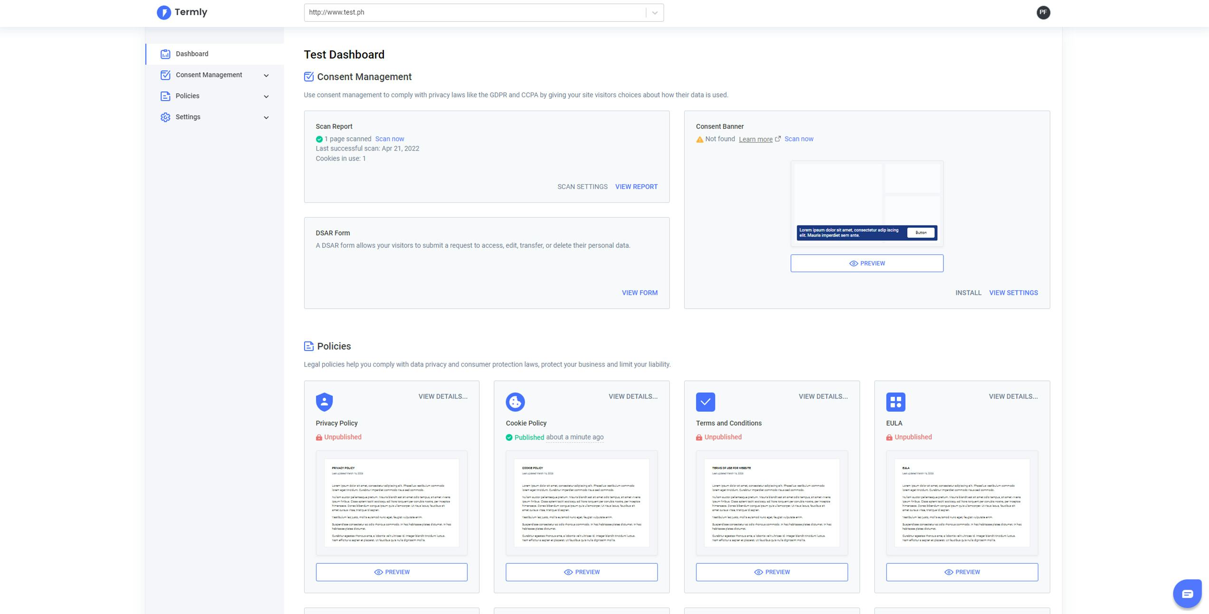
Task: Expand the website URL dropdown
Action: (654, 12)
